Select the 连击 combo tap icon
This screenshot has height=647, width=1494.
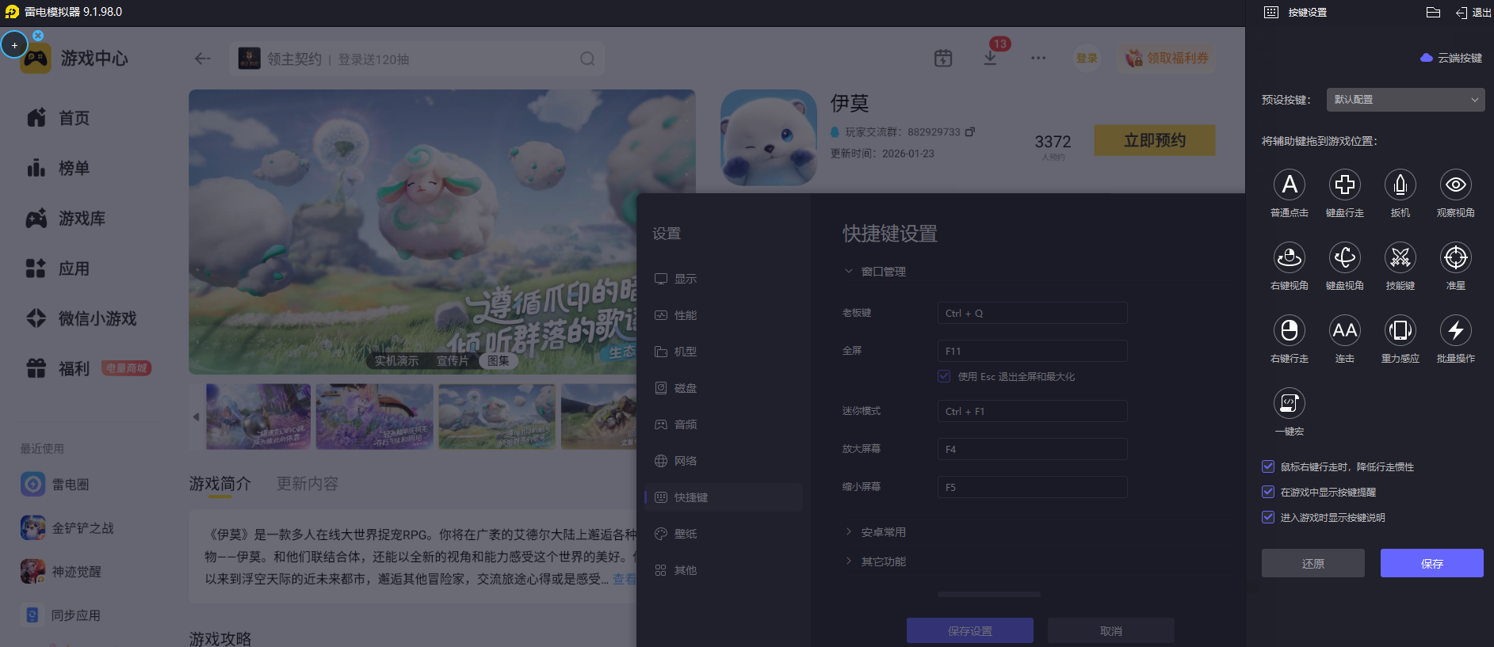point(1345,330)
